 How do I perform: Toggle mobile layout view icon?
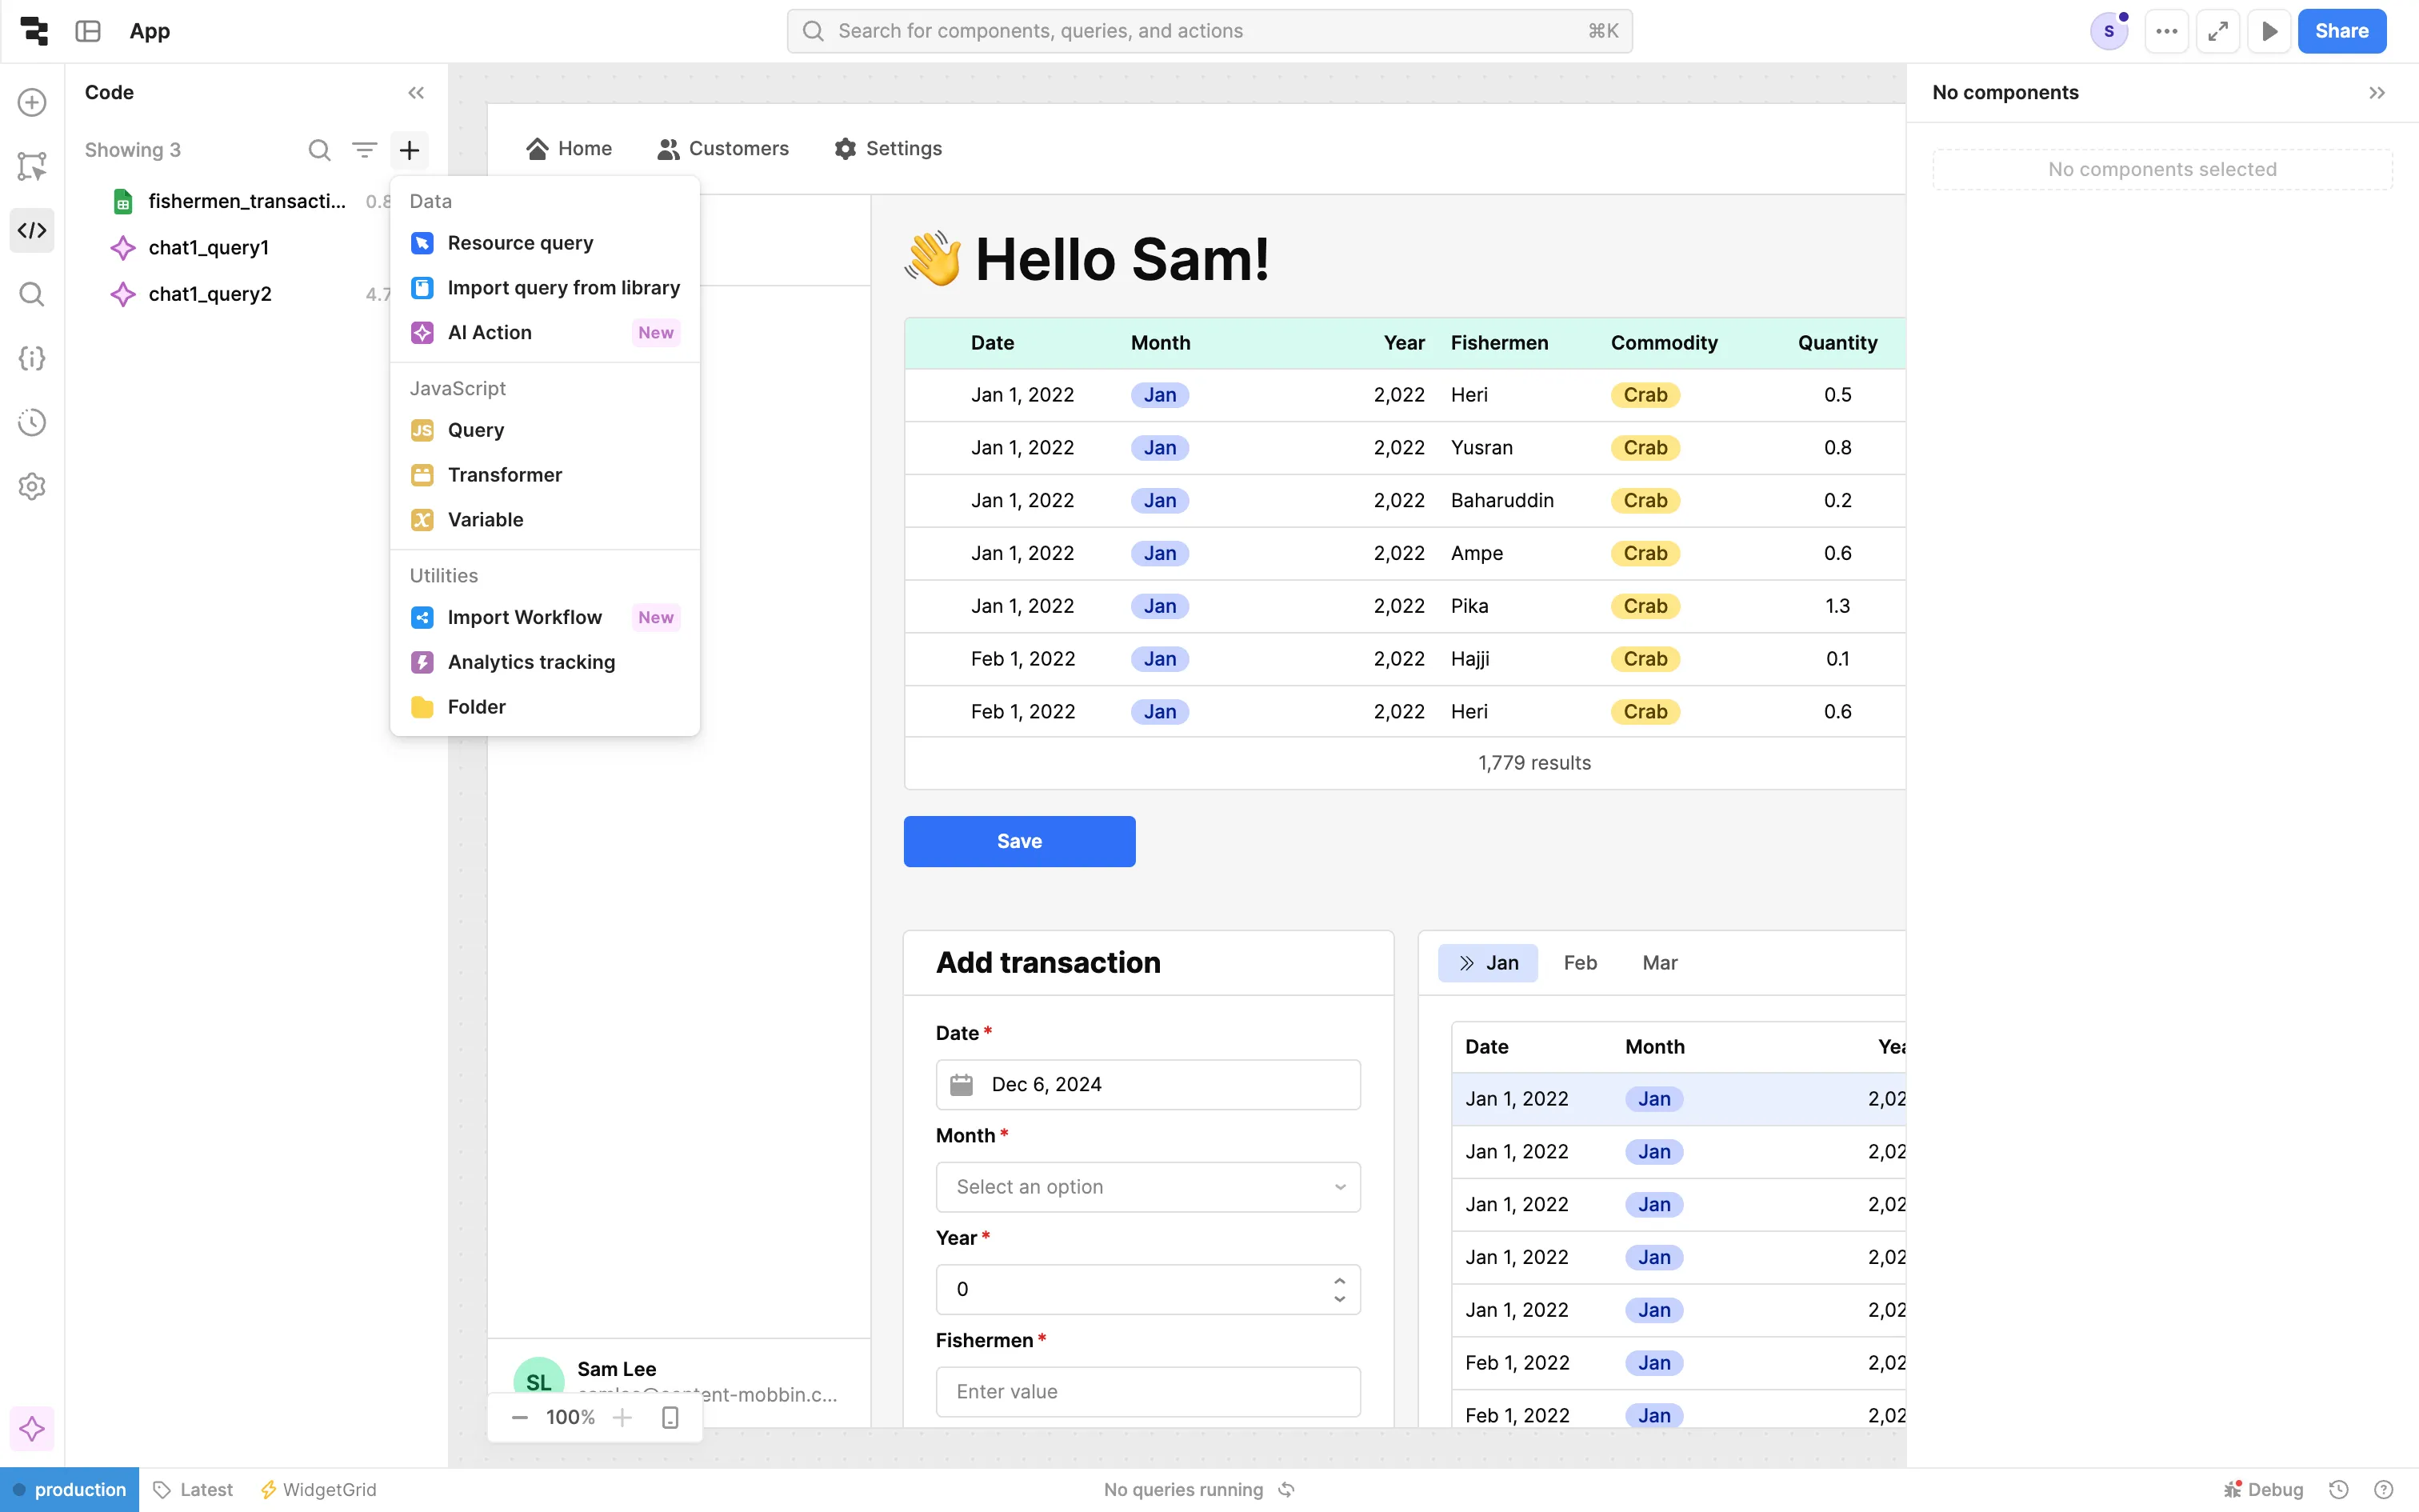coord(670,1417)
